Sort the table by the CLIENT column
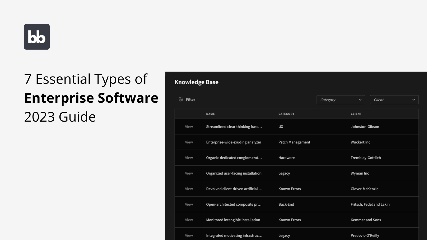The width and height of the screenshot is (427, 240). [356, 114]
